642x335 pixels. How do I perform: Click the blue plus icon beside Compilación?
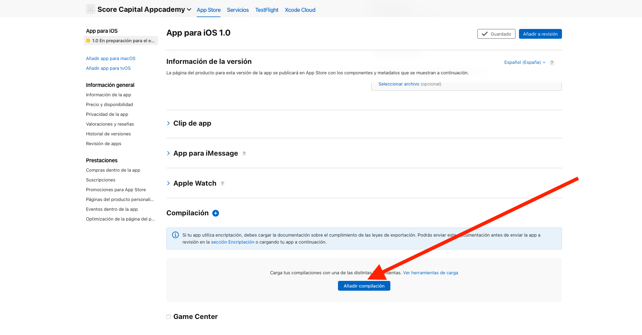(216, 213)
